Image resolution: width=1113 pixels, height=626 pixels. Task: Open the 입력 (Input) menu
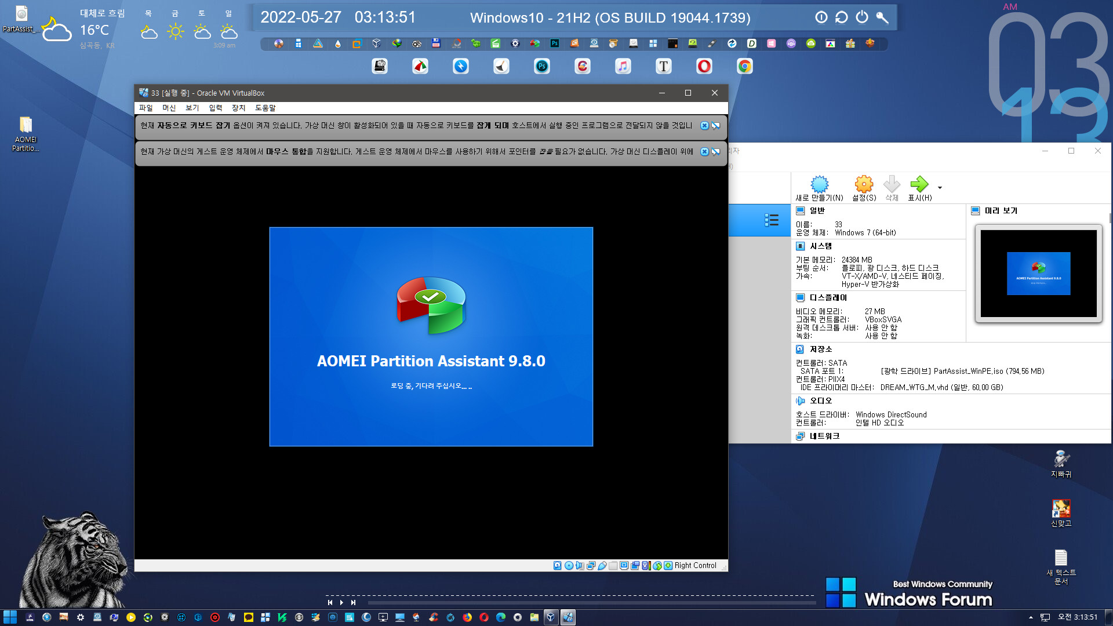[x=215, y=108]
